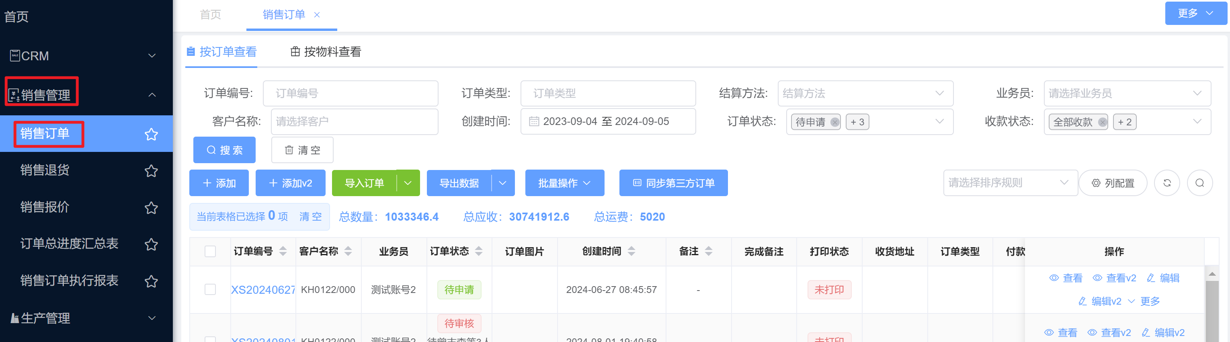
Task: Collapse the 销售管理 menu chevron
Action: tap(152, 95)
